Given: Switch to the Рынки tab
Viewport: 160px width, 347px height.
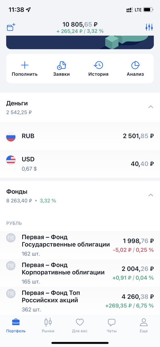Looking at the screenshot, I should click(x=48, y=325).
